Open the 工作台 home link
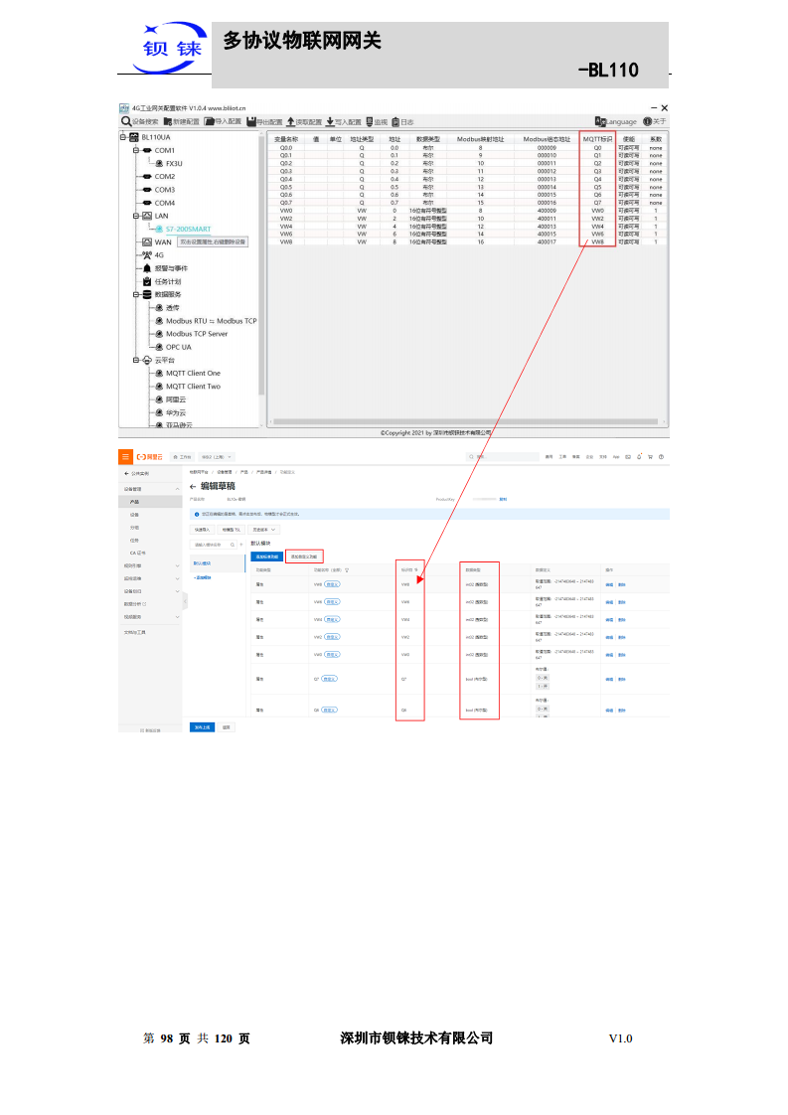Image resolution: width=788 pixels, height=1115 pixels. 183,456
